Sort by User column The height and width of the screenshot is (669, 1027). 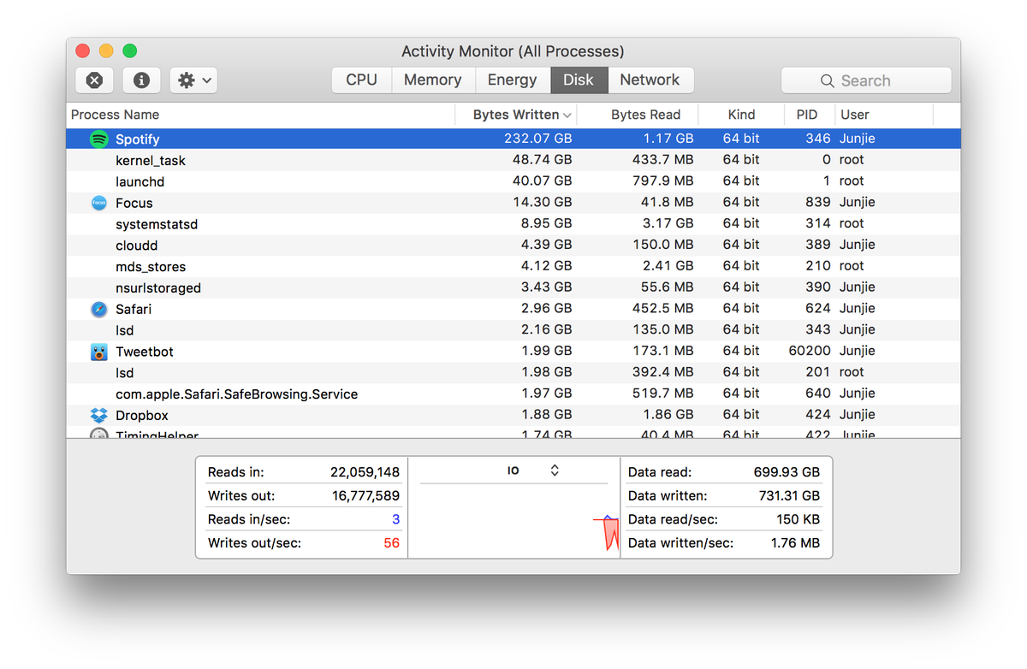pos(884,115)
